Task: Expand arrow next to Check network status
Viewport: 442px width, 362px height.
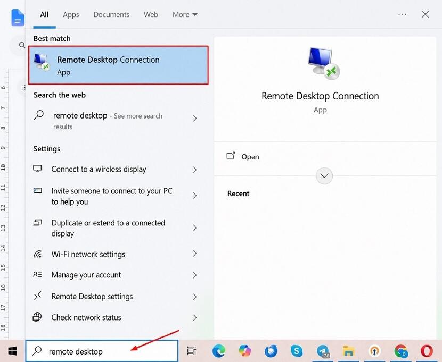Action: click(195, 318)
